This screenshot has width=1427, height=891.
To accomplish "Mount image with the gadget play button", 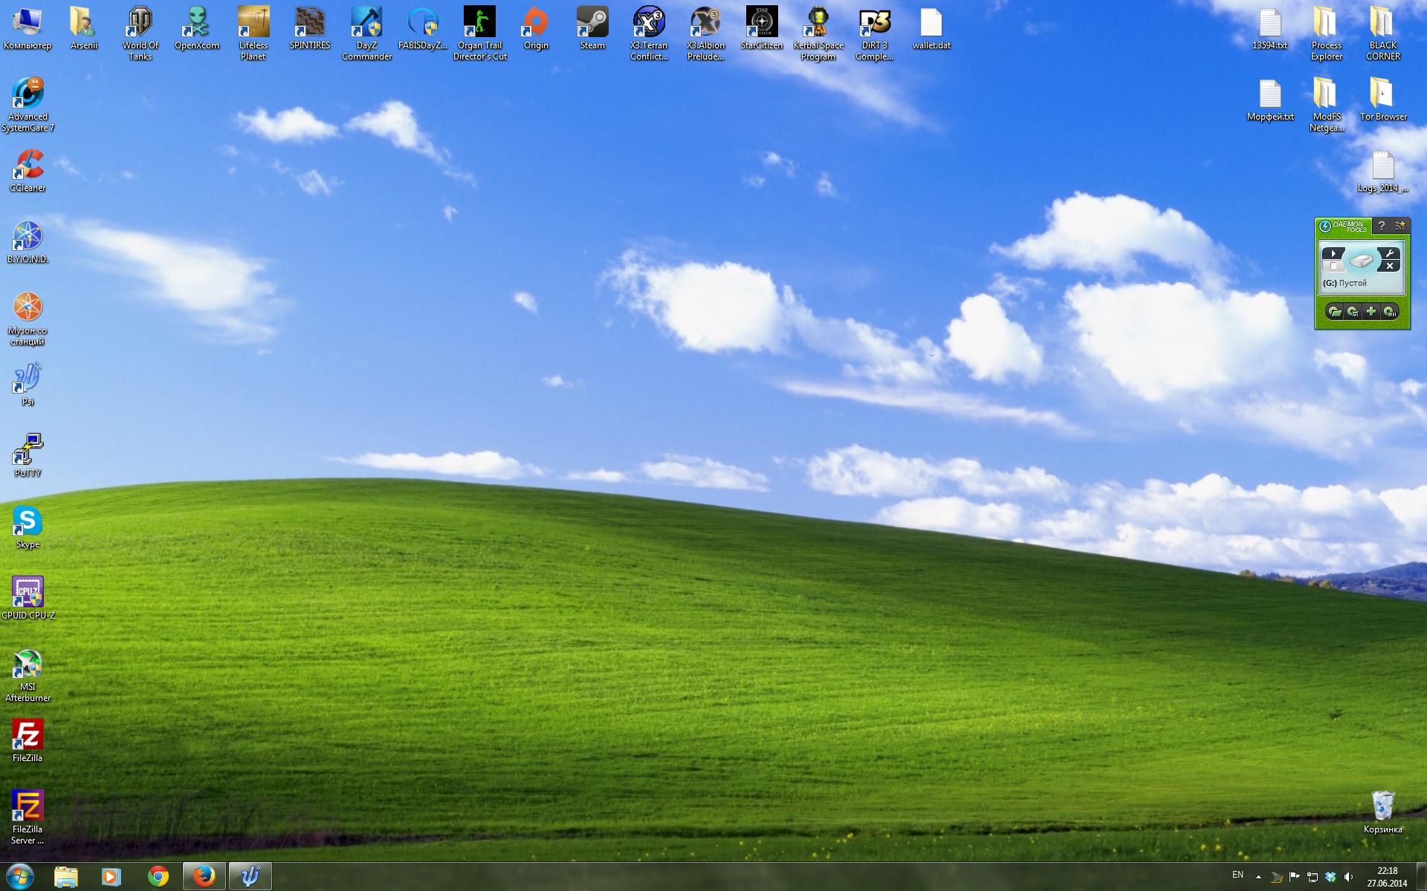I will pos(1333,254).
